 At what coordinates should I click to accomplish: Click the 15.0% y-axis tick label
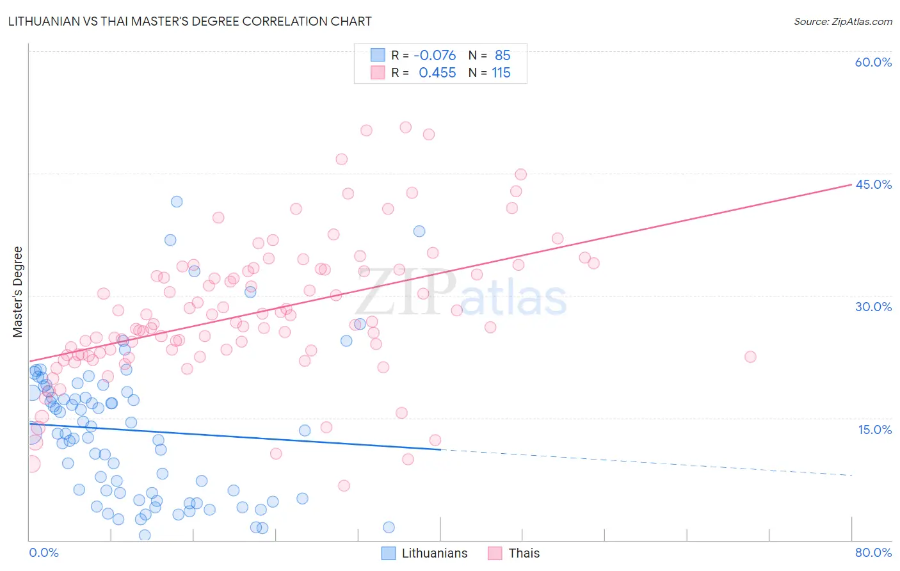(x=874, y=430)
